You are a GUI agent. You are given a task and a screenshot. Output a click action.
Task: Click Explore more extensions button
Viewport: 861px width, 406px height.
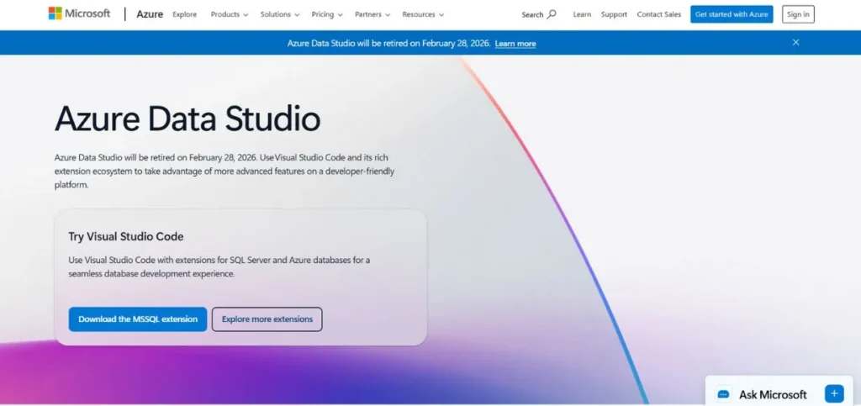267,319
